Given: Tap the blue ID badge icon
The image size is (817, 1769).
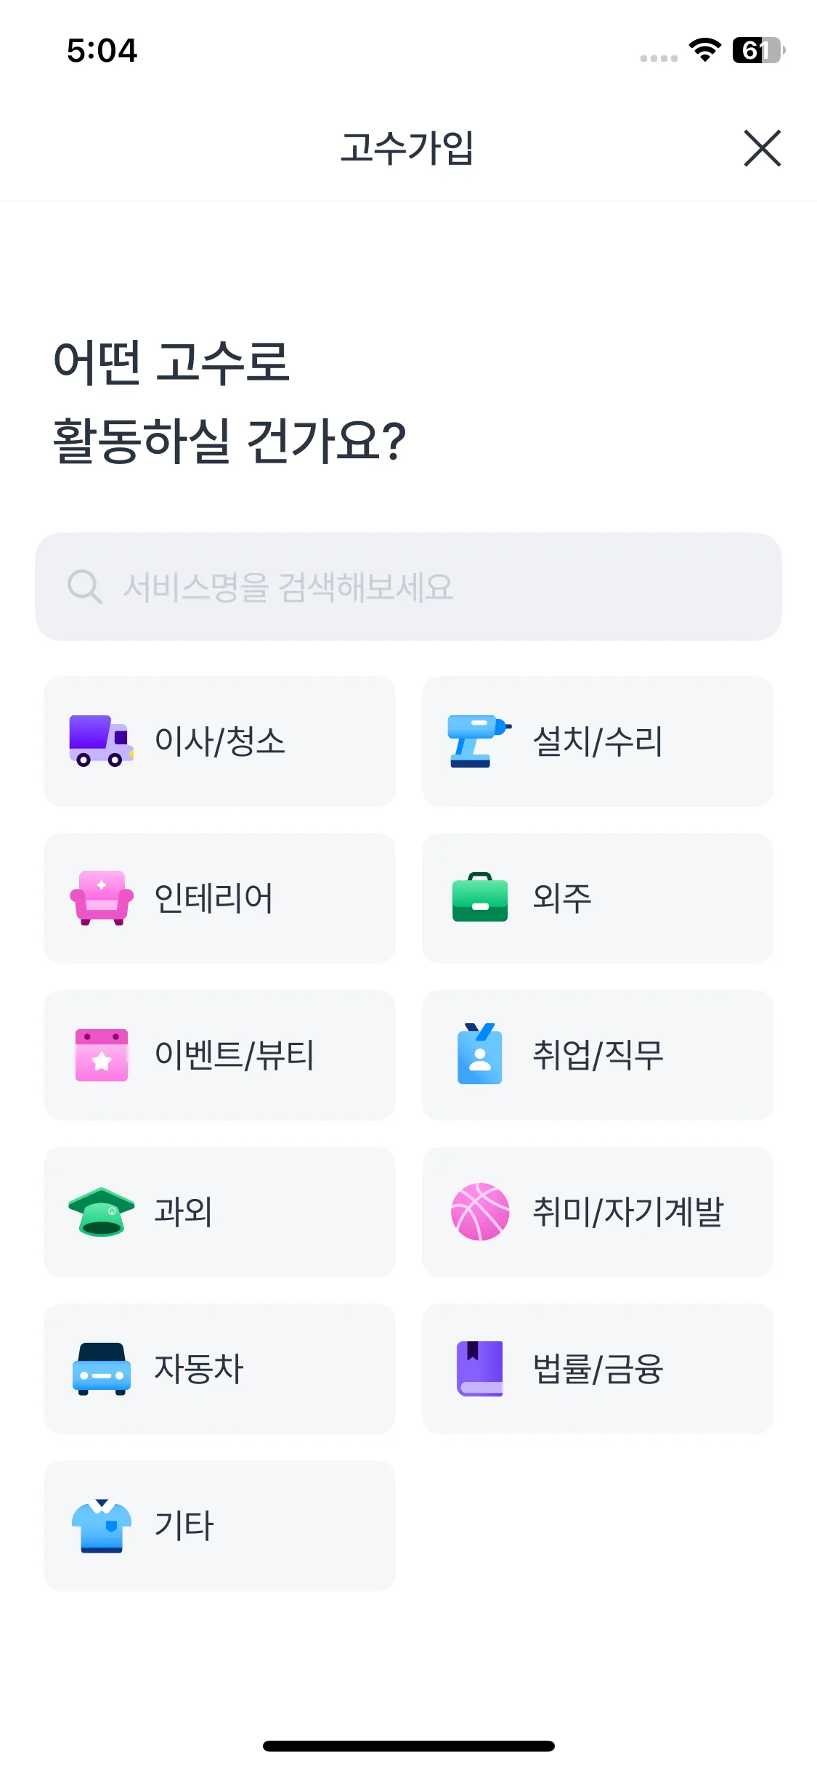Looking at the screenshot, I should (x=479, y=1054).
